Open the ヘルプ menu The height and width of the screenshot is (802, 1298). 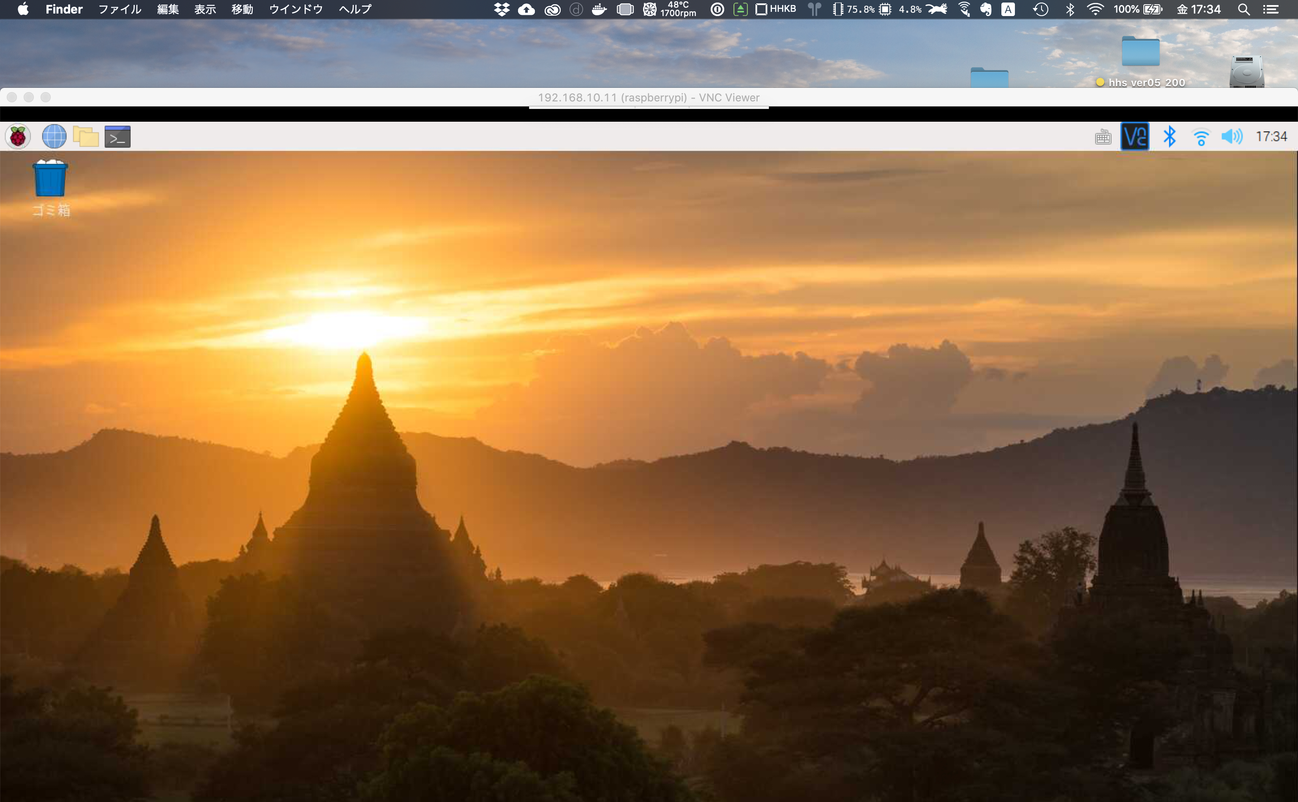coord(355,9)
